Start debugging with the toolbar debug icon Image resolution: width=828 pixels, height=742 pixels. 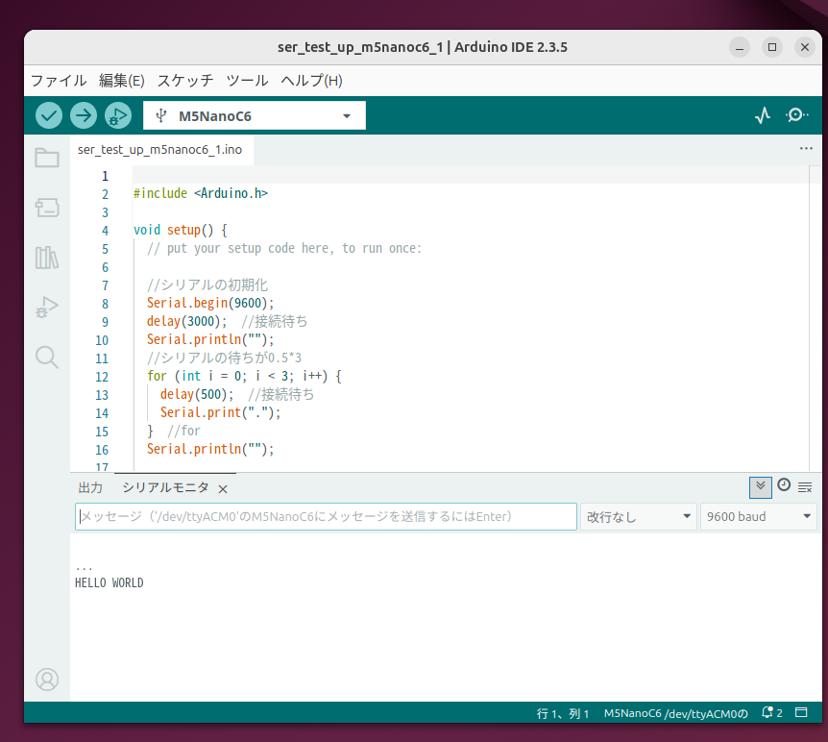coord(117,114)
